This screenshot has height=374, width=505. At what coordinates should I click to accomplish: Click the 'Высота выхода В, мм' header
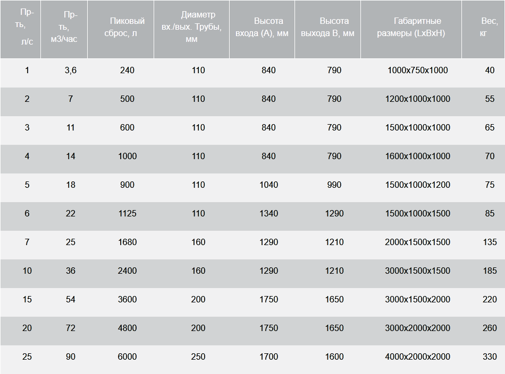click(334, 27)
